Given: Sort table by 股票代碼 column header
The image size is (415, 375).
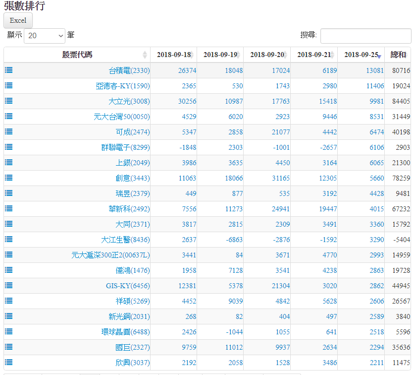Looking at the screenshot, I should click(x=77, y=55).
